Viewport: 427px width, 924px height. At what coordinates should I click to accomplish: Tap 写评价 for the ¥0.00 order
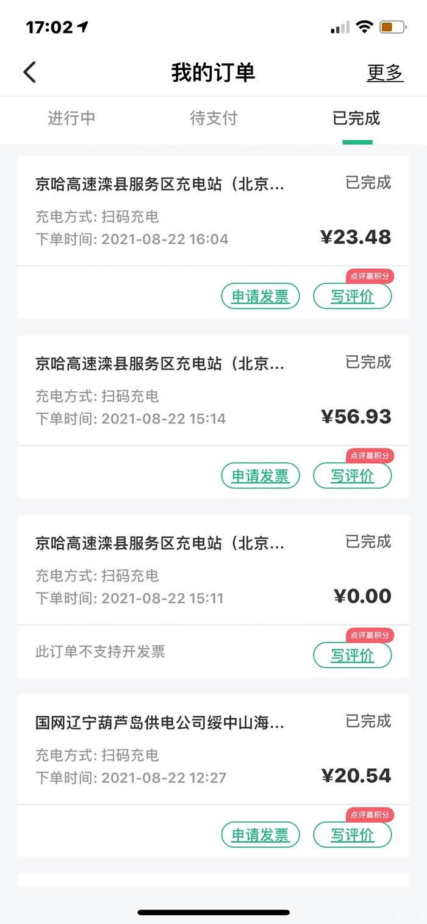[x=352, y=655]
